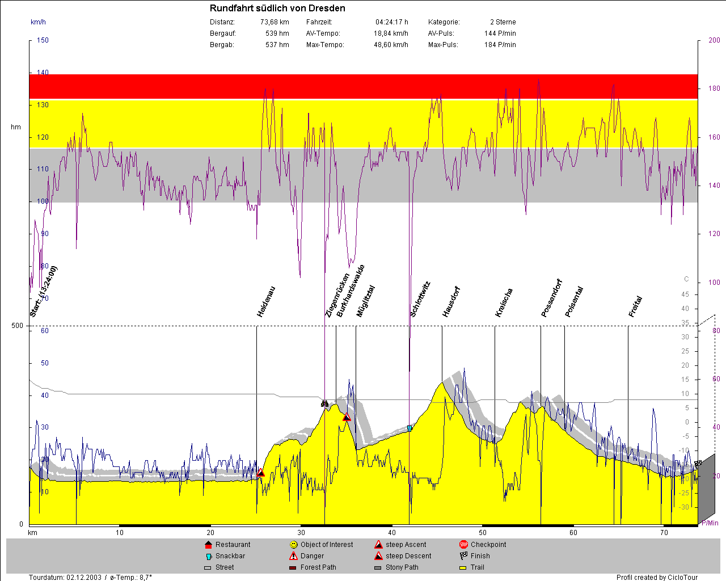Select the yellow Trail color swatch
Viewport: 726px width, 581px height.
point(463,567)
